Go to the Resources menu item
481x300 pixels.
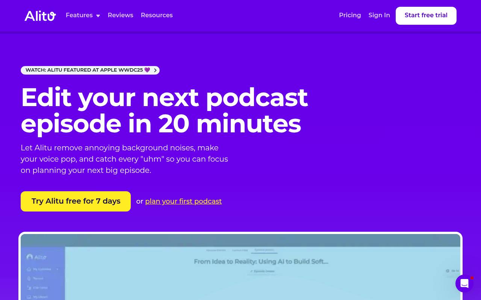[157, 15]
